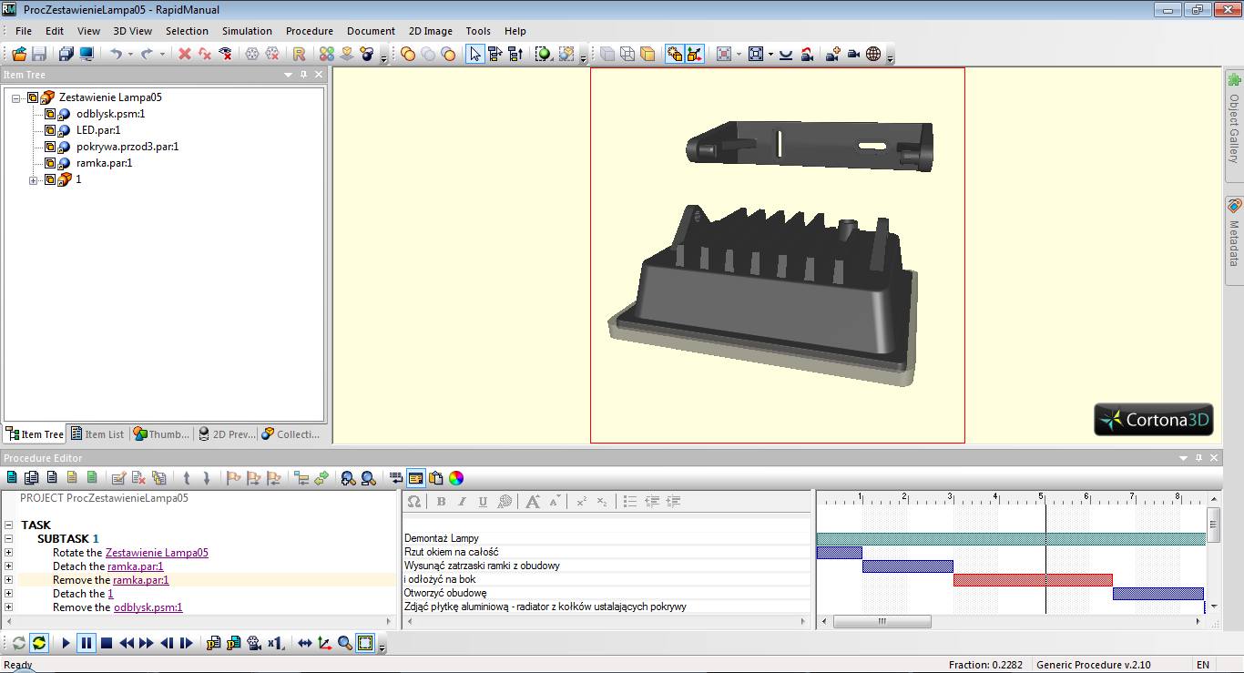This screenshot has width=1244, height=673.
Task: Click the Omega special symbol icon
Action: 413,502
